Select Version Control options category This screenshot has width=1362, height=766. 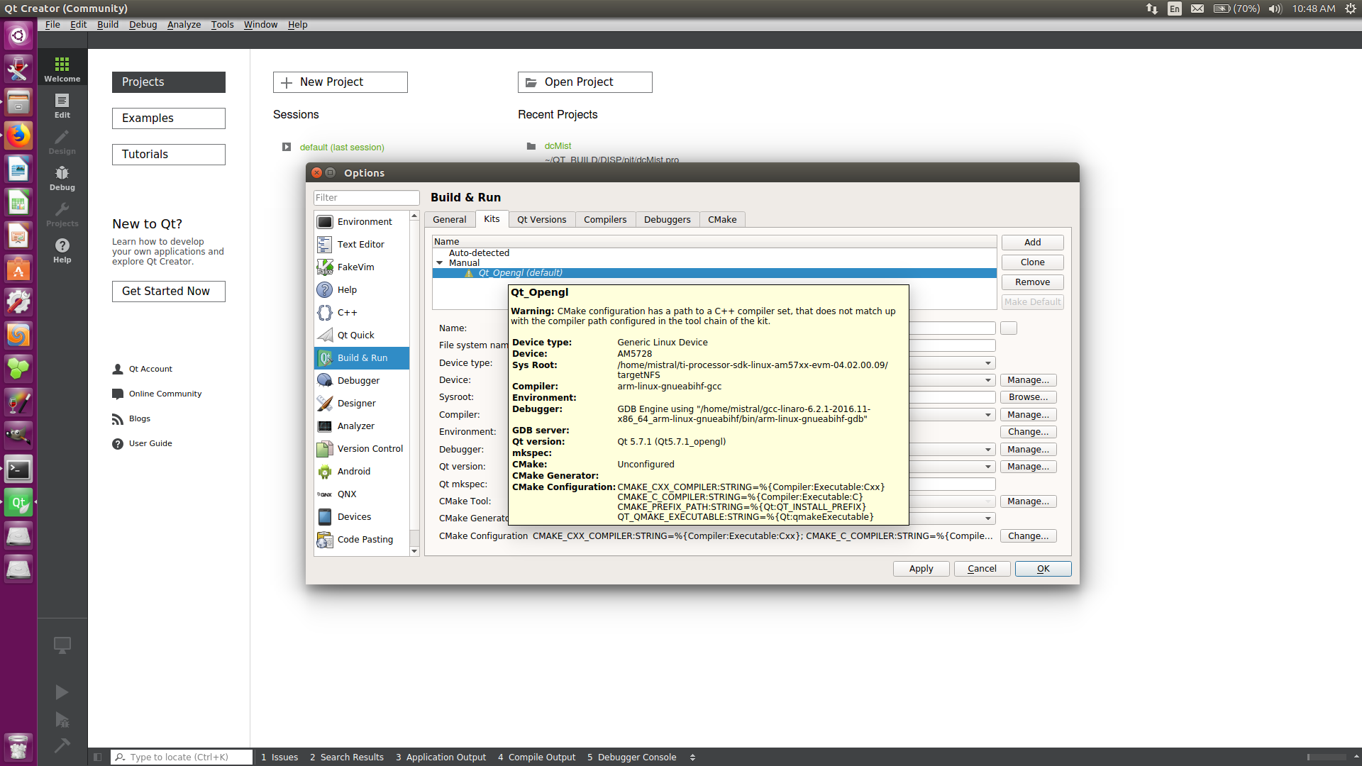pyautogui.click(x=370, y=449)
